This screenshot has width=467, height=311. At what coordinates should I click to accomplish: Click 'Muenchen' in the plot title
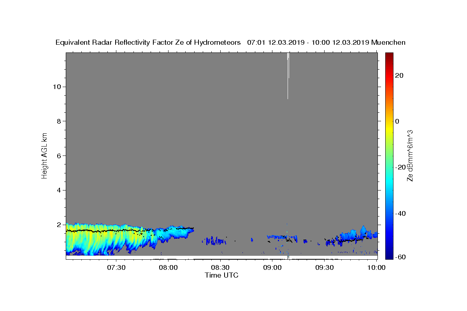[388, 42]
